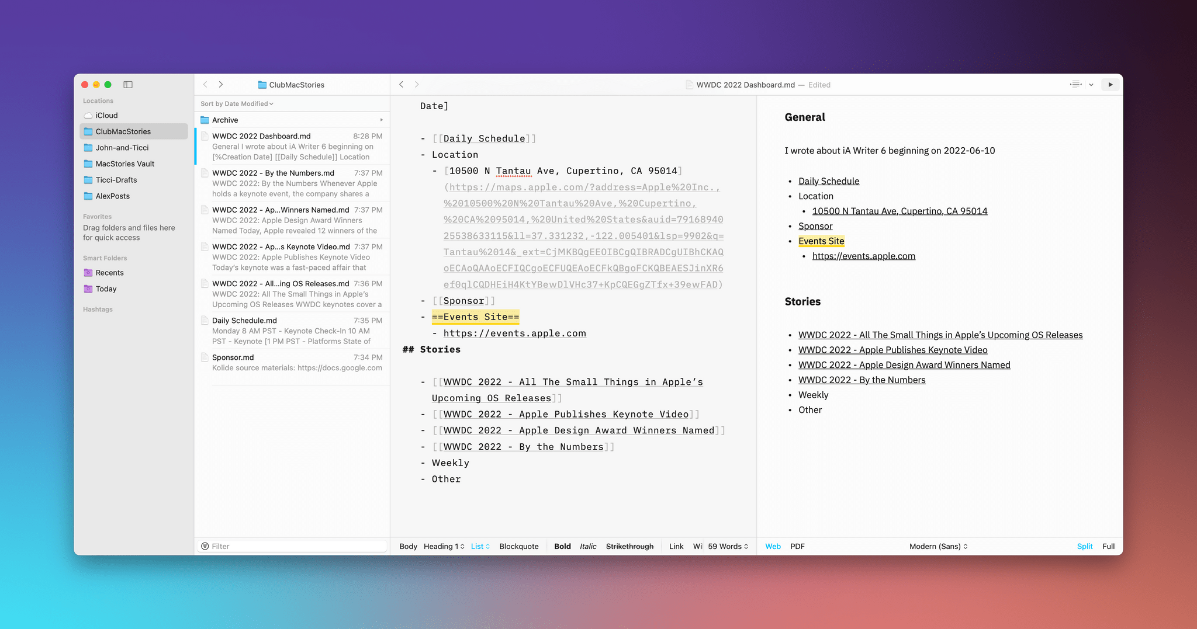
Task: Click the By the Numbers wikilink in editor
Action: click(x=523, y=447)
